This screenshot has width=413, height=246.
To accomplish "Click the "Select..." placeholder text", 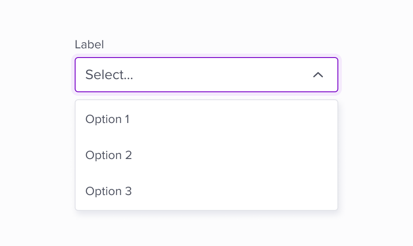I will [109, 75].
